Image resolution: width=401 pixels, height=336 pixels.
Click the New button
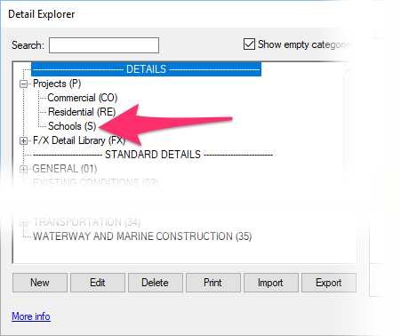pos(40,283)
